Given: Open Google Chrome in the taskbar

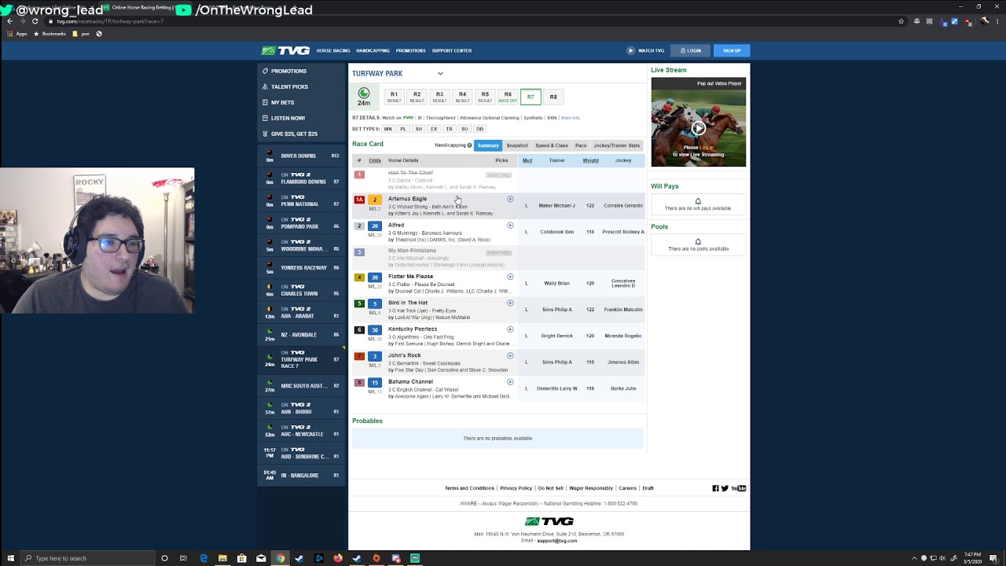Looking at the screenshot, I should tap(281, 558).
